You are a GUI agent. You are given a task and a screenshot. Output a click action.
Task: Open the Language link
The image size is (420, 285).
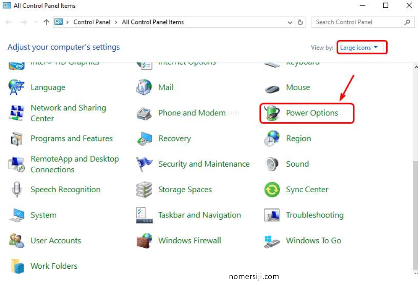tap(48, 88)
